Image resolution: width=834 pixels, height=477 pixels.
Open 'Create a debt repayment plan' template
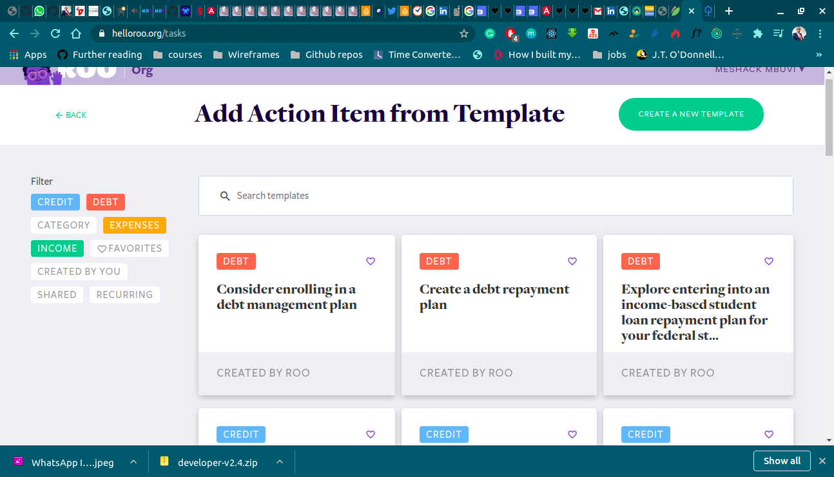499,315
